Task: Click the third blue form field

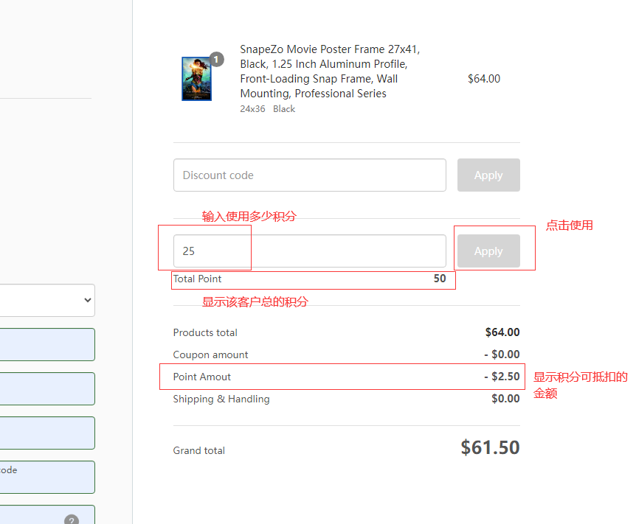Action: pyautogui.click(x=47, y=433)
